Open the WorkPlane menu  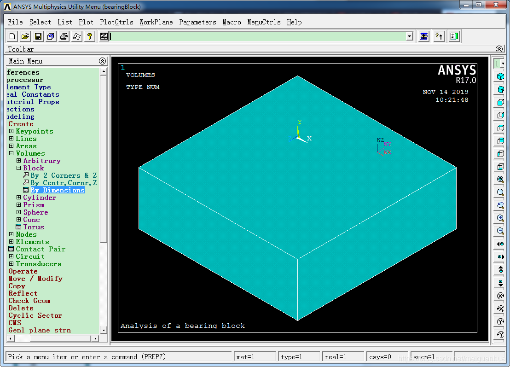point(156,22)
